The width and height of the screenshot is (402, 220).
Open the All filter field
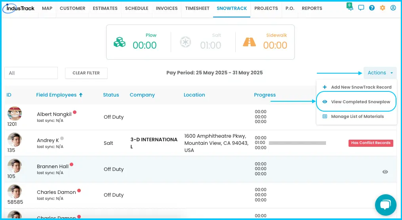(31, 73)
